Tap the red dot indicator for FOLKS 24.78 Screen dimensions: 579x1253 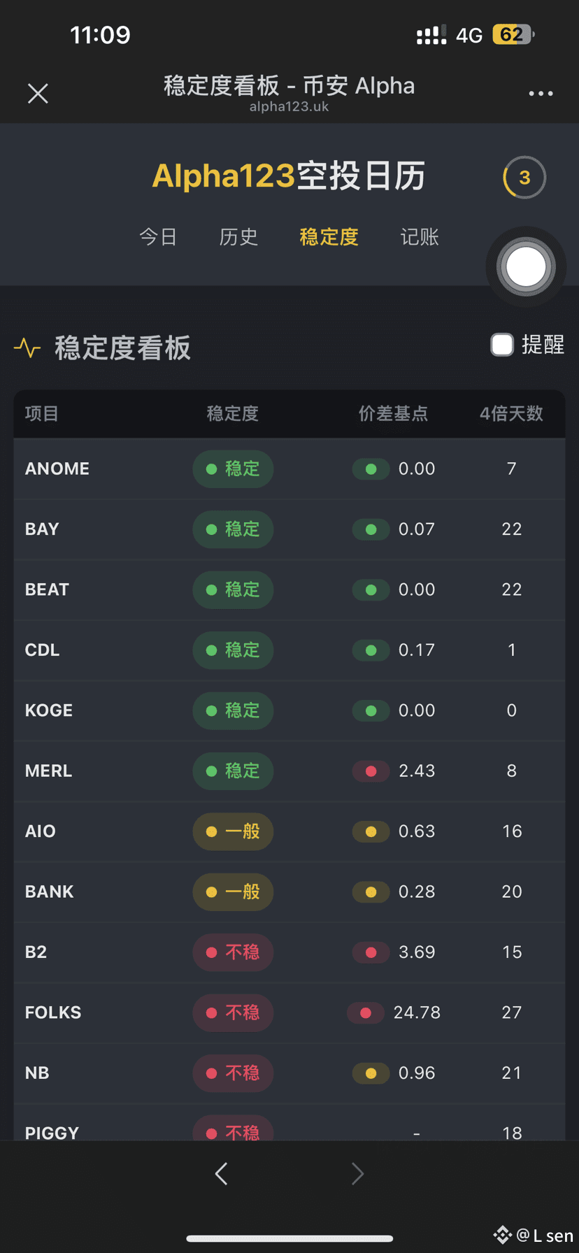tap(365, 1012)
